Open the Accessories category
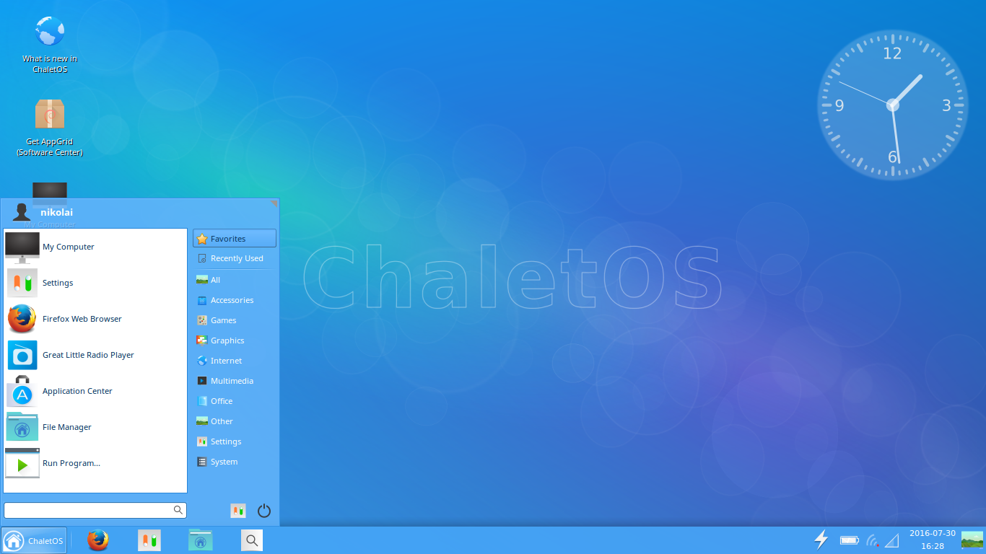 point(231,300)
